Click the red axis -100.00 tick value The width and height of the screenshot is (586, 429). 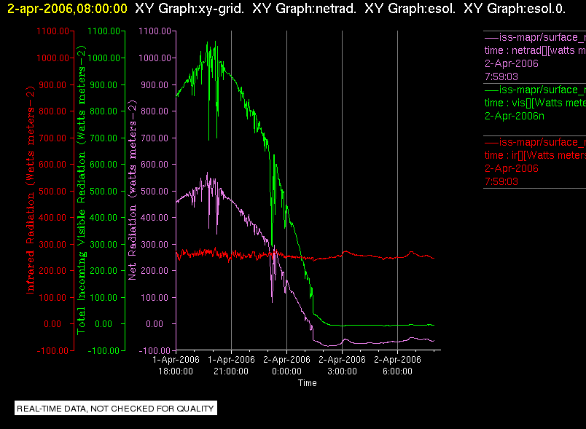52,351
